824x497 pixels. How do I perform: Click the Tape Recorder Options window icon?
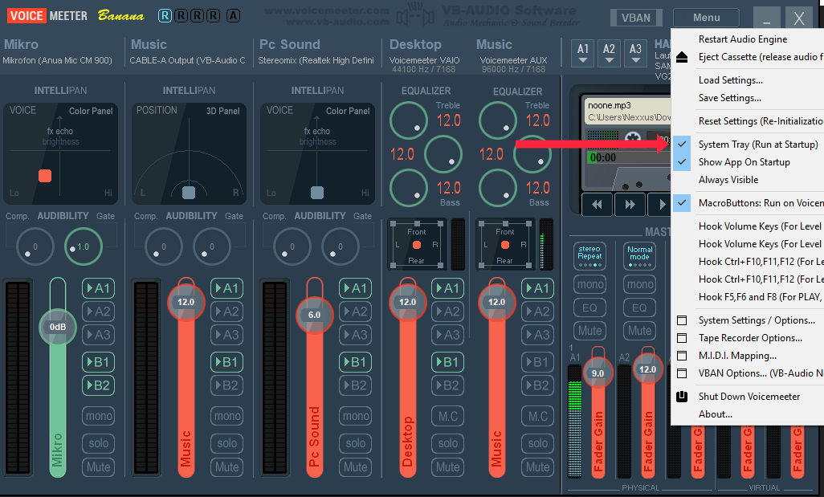(682, 338)
